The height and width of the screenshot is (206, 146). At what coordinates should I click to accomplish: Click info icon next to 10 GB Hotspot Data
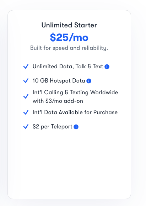tap(89, 81)
